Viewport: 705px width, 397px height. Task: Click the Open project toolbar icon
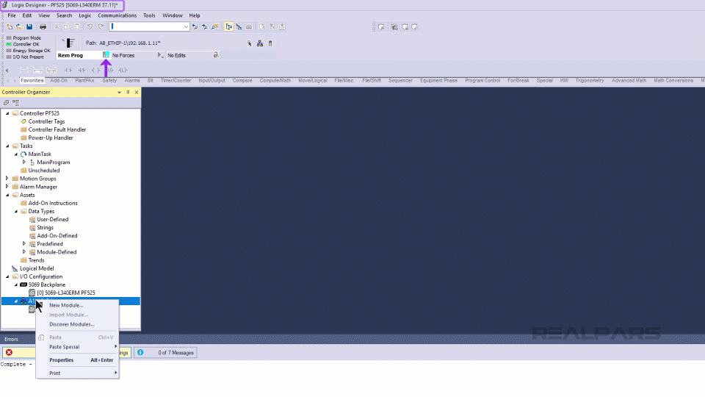(19, 27)
